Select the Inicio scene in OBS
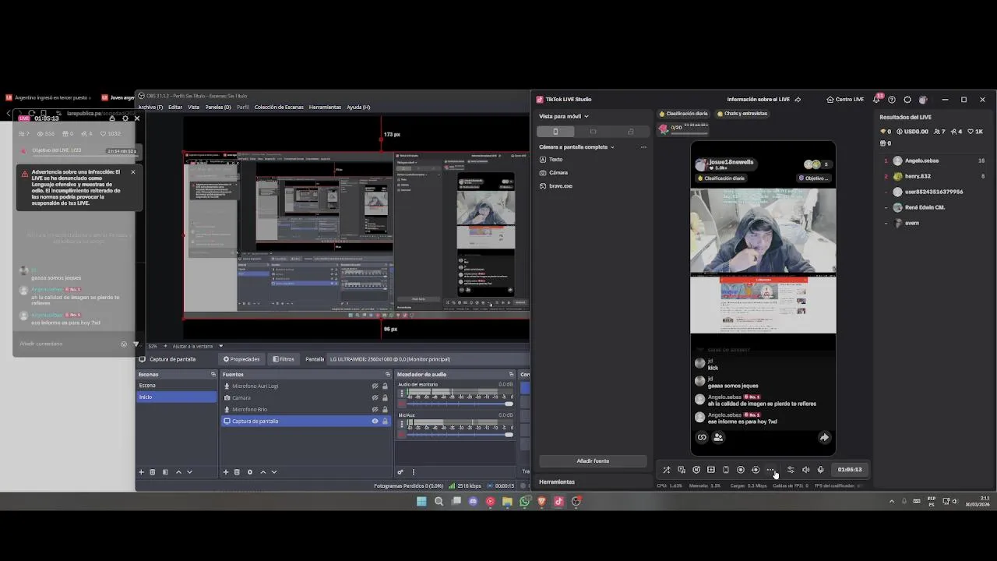Viewport: 997px width, 561px height. (x=176, y=397)
